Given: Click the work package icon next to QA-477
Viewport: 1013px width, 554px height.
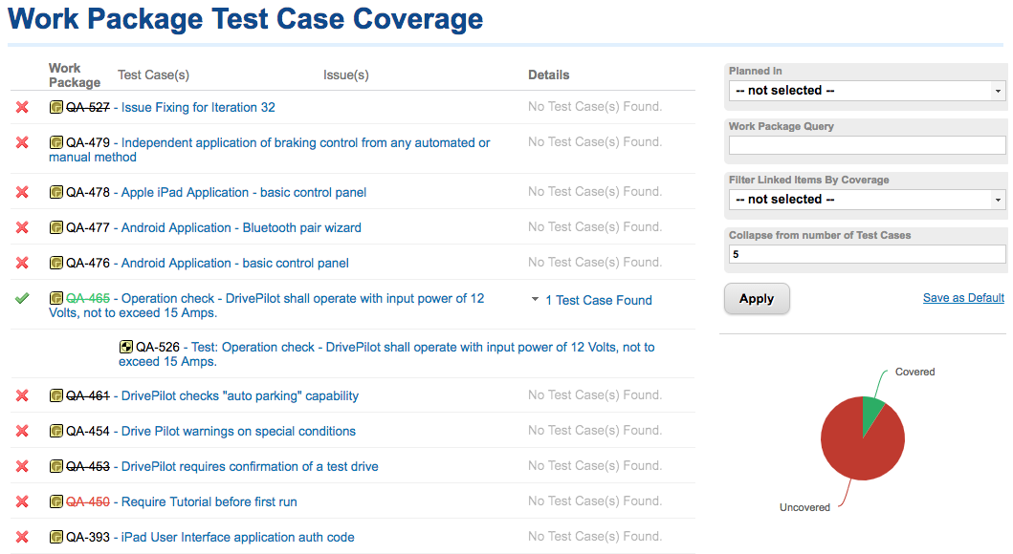Looking at the screenshot, I should click(x=56, y=228).
